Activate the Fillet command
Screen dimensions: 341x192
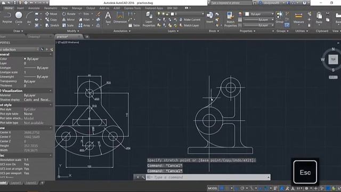click(x=84, y=20)
